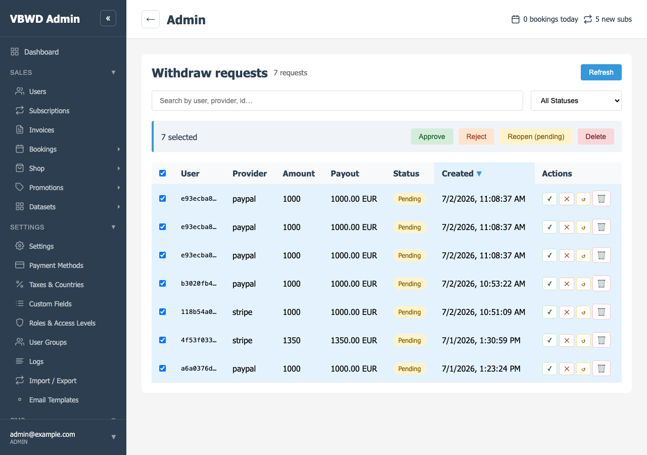
Task: Click the calendar icon by bookings today
Action: (516, 19)
